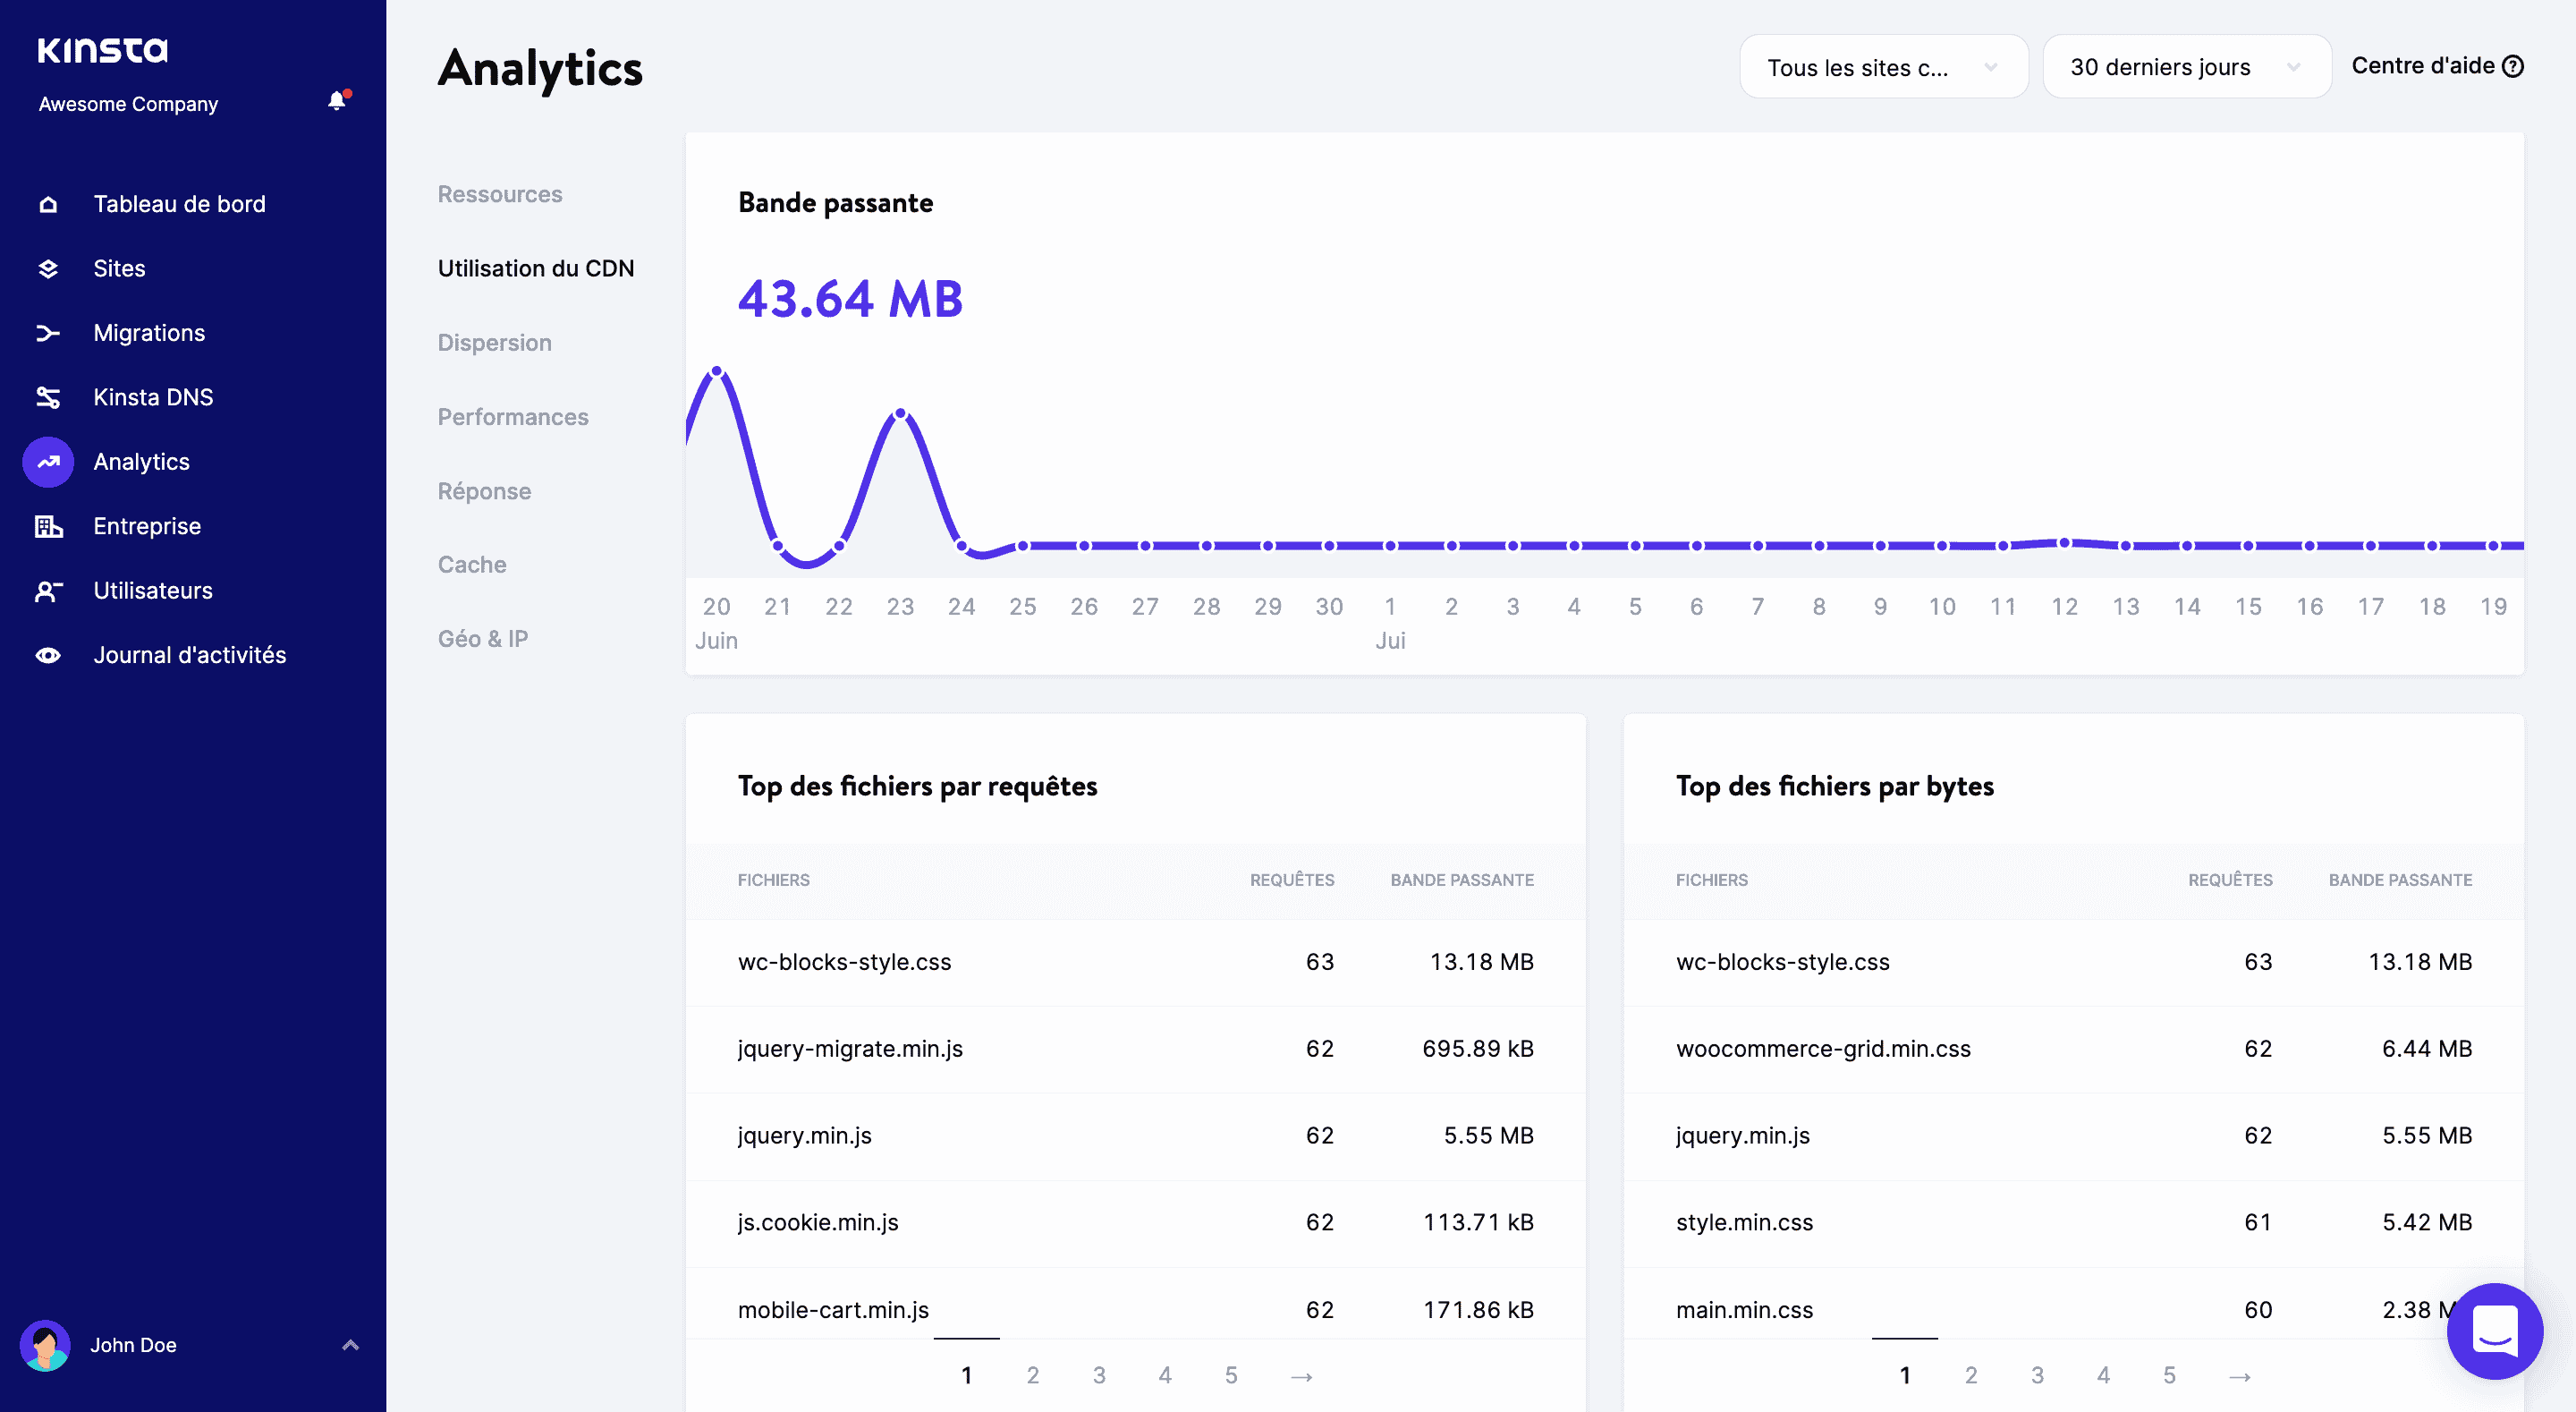The image size is (2576, 1412).
Task: Select the Sites icon in the sidebar
Action: click(x=47, y=268)
